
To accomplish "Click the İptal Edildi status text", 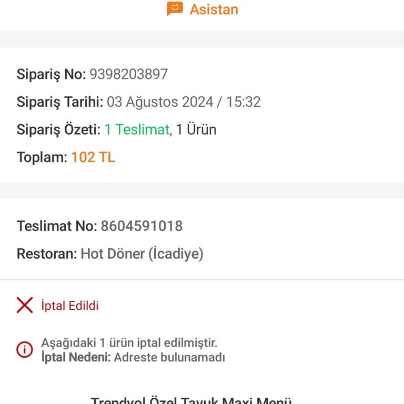I will point(70,306).
